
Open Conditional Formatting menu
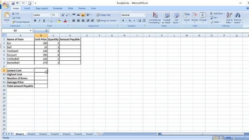(x=154, y=18)
